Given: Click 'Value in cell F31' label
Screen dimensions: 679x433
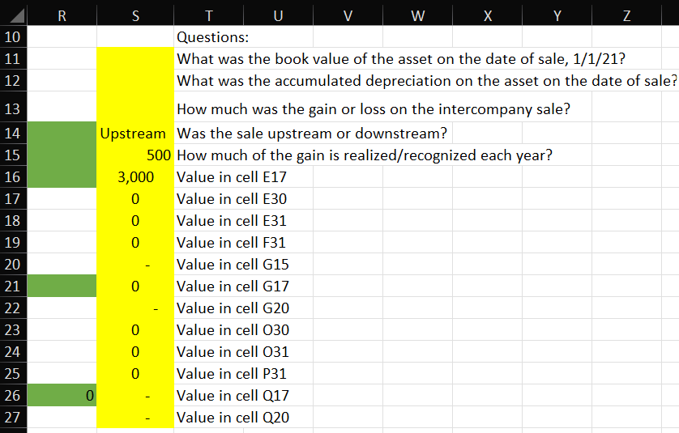Looking at the screenshot, I should 231,243.
